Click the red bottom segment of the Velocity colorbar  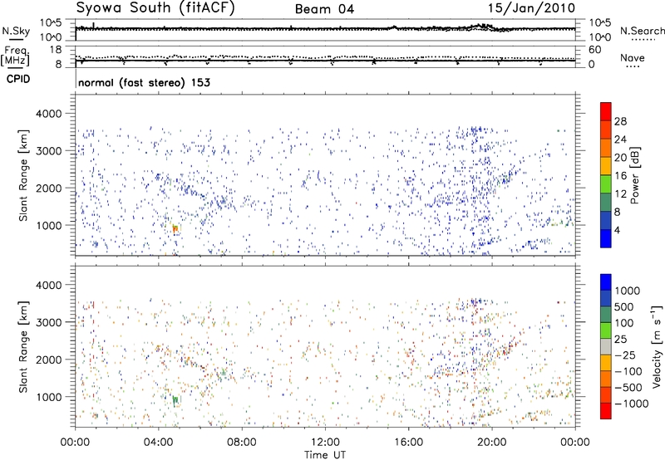606,411
